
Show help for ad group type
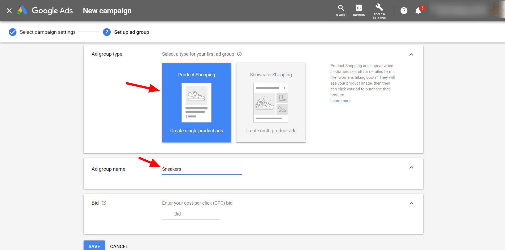coord(239,54)
